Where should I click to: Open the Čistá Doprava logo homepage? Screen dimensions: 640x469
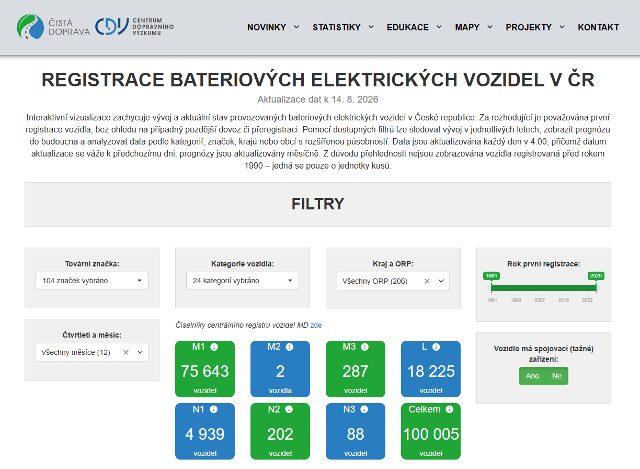point(53,27)
